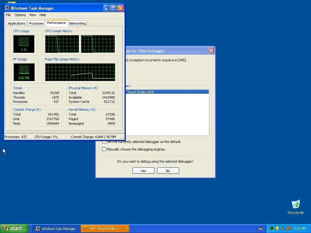
Task: Click the 'exception occurred in mypal.exe [348]' text
Action: pyautogui.click(x=158, y=60)
